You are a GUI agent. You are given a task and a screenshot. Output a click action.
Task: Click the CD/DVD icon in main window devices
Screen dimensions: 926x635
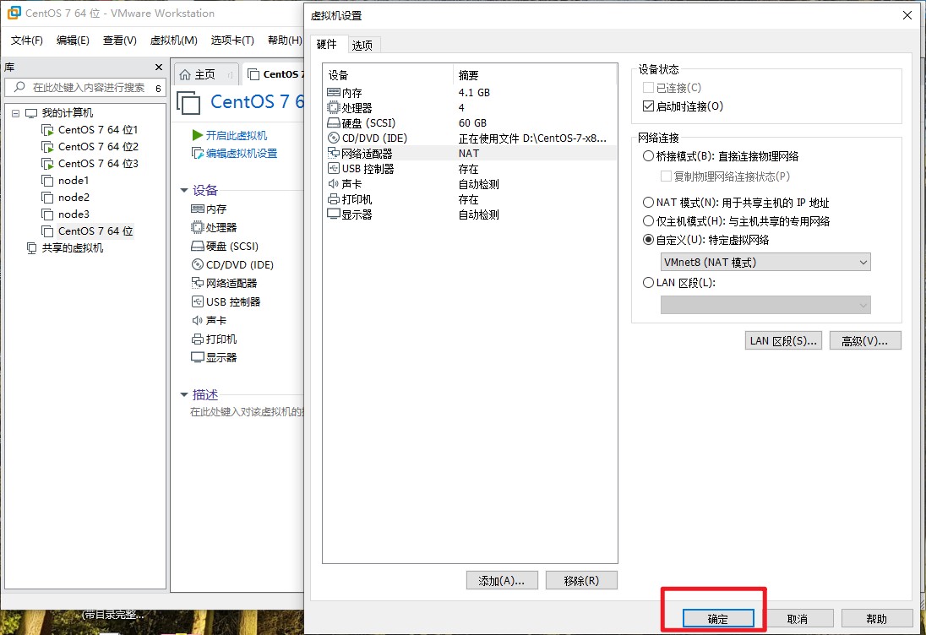tap(198, 264)
